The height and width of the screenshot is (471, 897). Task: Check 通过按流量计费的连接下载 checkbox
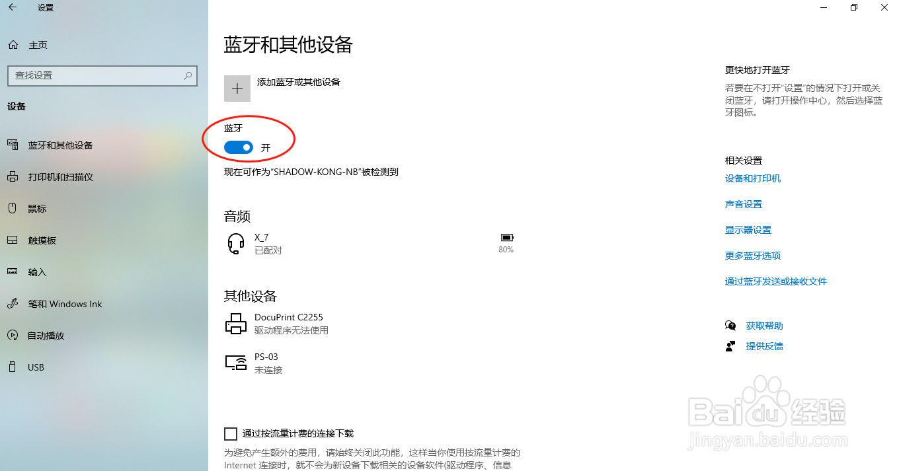(231, 434)
